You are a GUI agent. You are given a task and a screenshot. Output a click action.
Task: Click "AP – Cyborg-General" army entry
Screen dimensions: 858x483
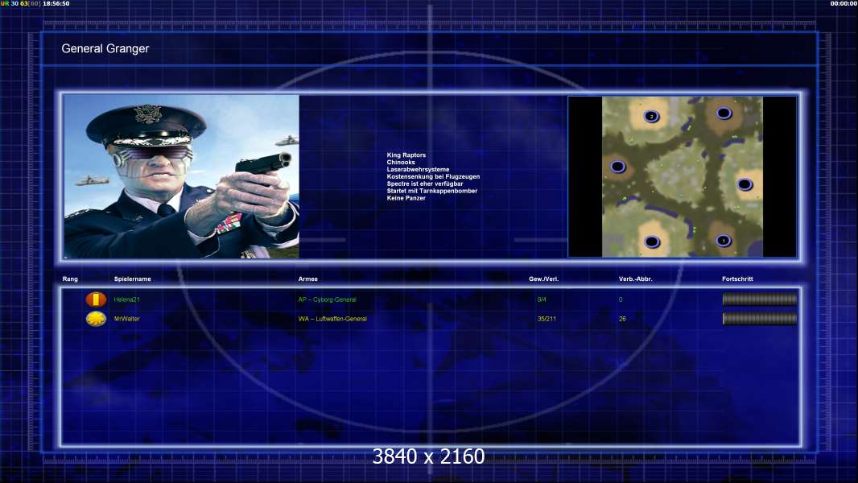328,299
